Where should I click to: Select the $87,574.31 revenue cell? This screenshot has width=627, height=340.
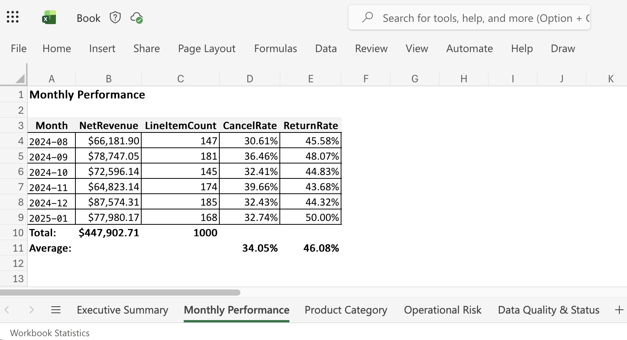pyautogui.click(x=109, y=202)
